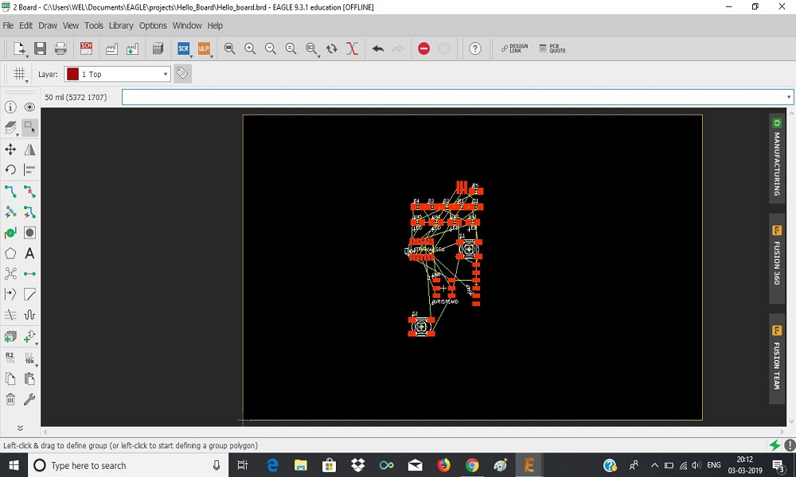Click the Delete trash tool

point(10,399)
